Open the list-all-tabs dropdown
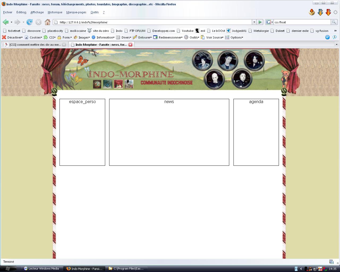The width and height of the screenshot is (340, 272). (x=337, y=44)
